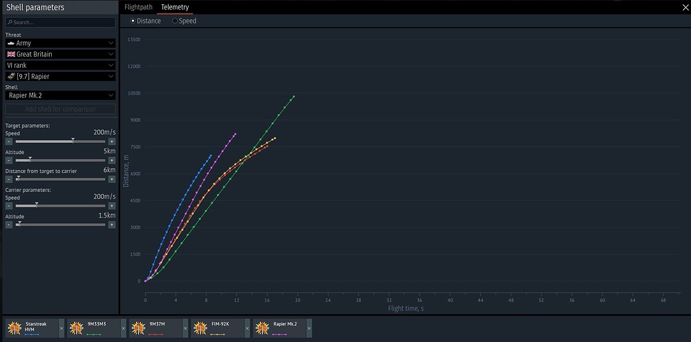Adjust the target Speed slider
This screenshot has width=691, height=342.
pyautogui.click(x=60, y=142)
